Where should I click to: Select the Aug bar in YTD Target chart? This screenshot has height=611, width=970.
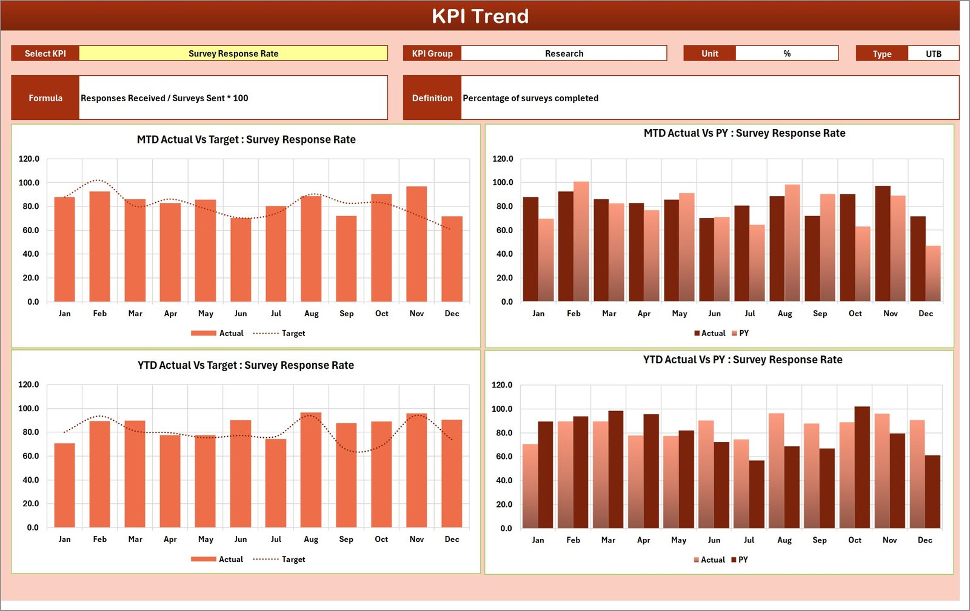point(312,472)
